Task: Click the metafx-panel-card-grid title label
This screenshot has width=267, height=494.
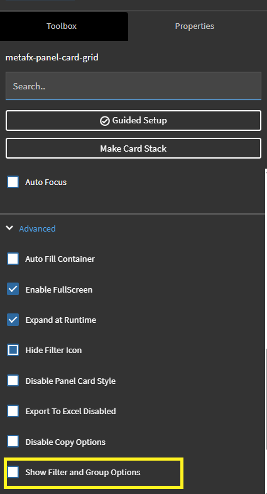Action: (x=52, y=58)
